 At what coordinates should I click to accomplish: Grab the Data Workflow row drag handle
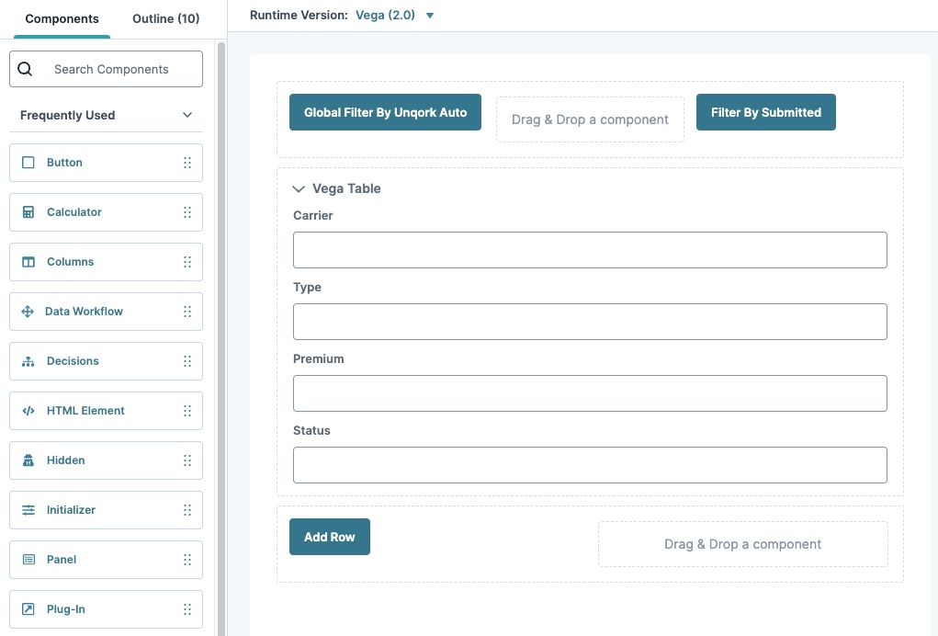click(x=187, y=312)
